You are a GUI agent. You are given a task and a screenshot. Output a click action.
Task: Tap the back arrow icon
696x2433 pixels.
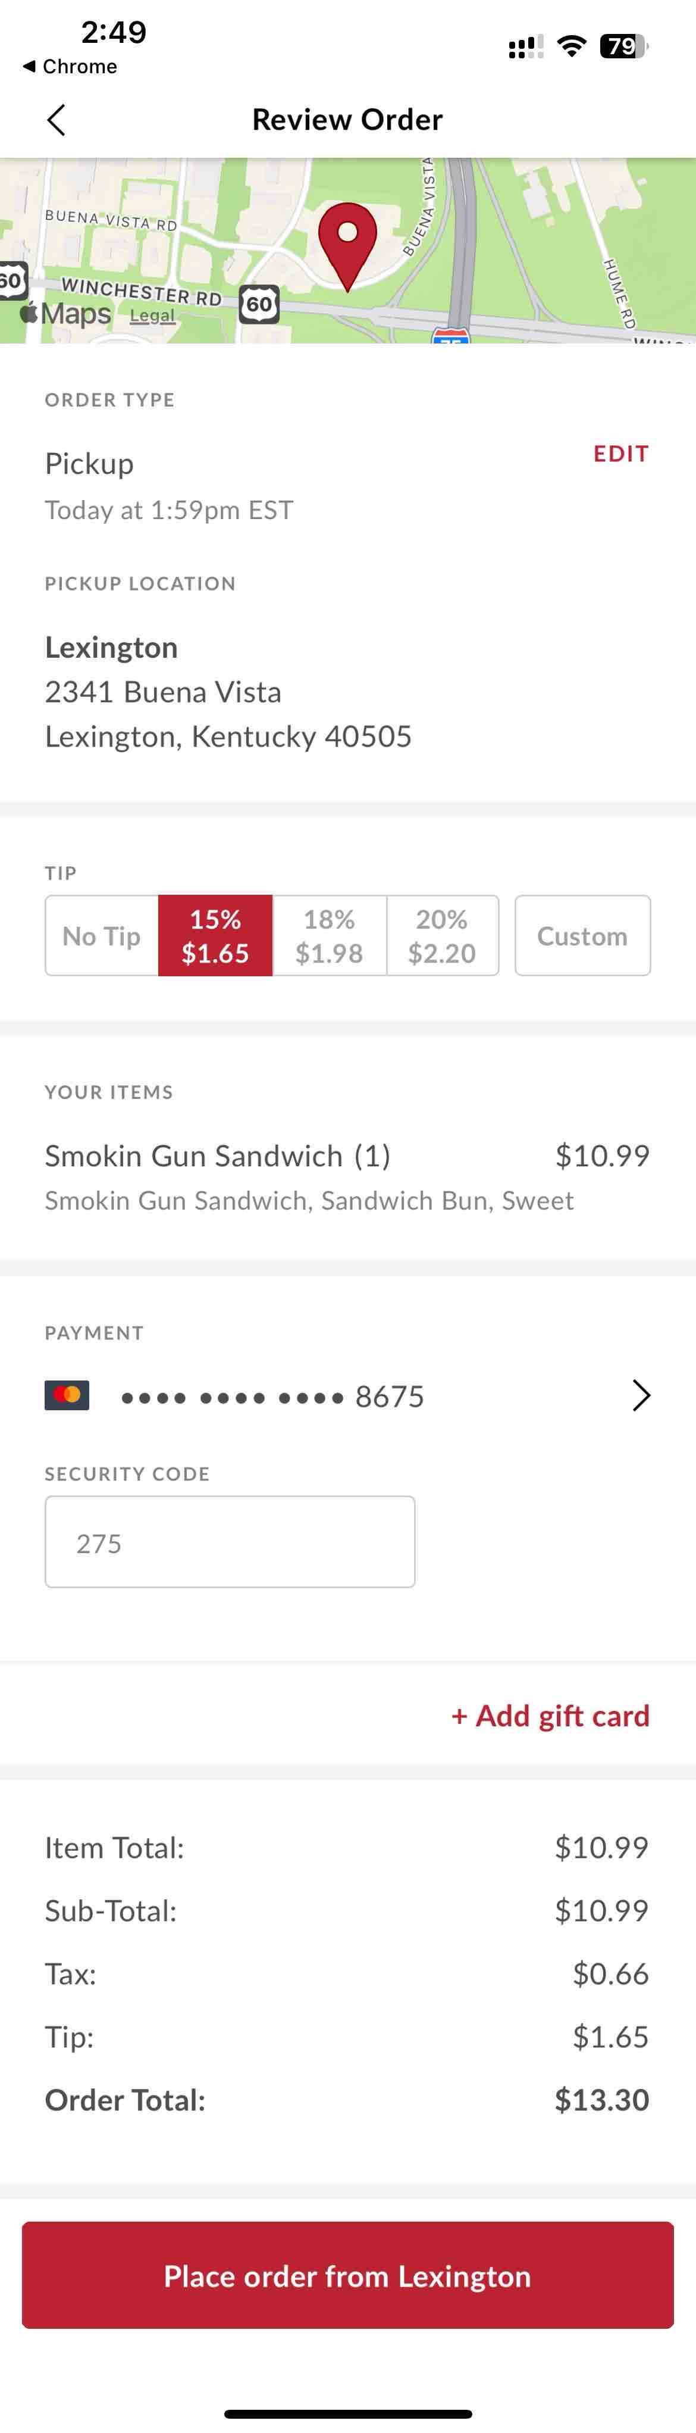click(x=56, y=120)
